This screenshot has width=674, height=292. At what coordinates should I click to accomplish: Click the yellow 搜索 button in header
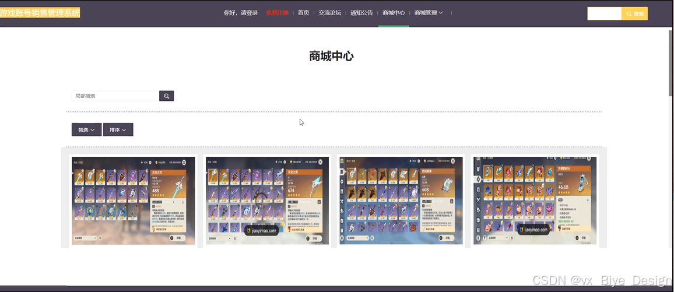[x=634, y=14]
